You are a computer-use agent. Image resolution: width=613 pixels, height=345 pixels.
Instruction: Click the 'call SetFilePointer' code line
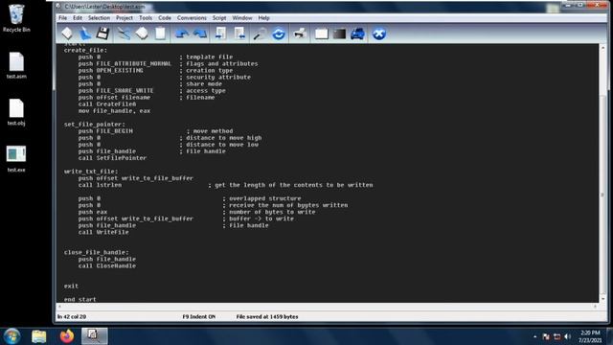(112, 158)
